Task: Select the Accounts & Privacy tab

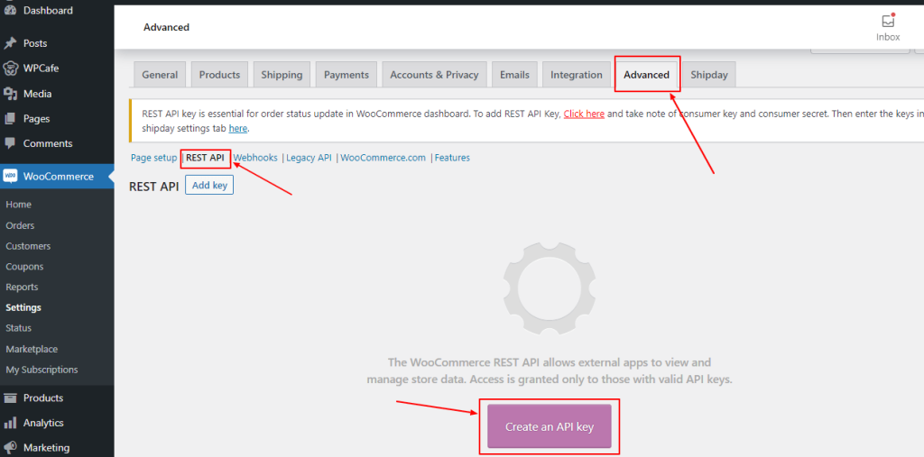Action: [x=434, y=75]
